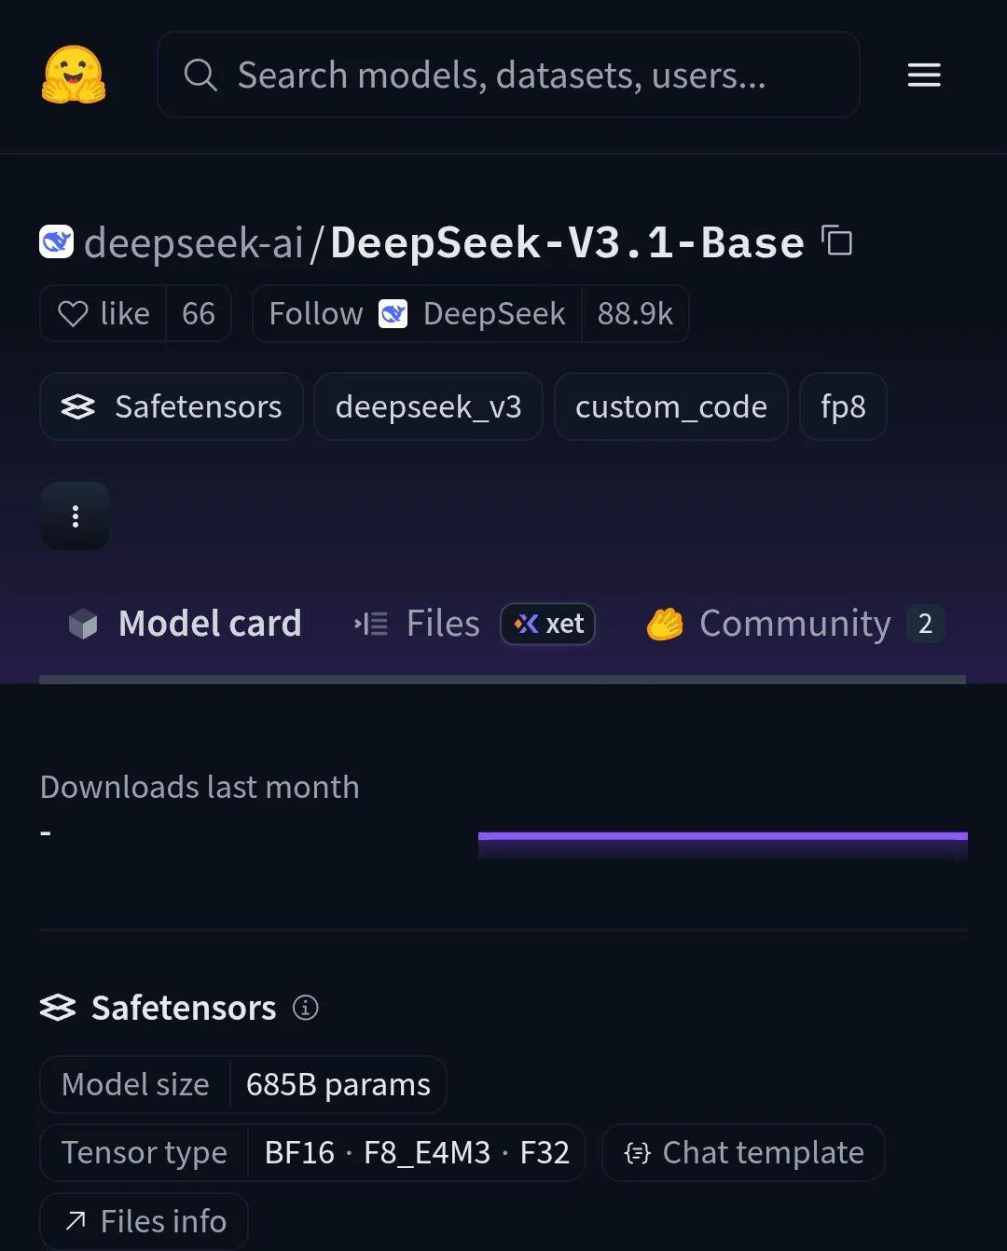The image size is (1007, 1251).
Task: Select the custom_code tag
Action: click(671, 406)
